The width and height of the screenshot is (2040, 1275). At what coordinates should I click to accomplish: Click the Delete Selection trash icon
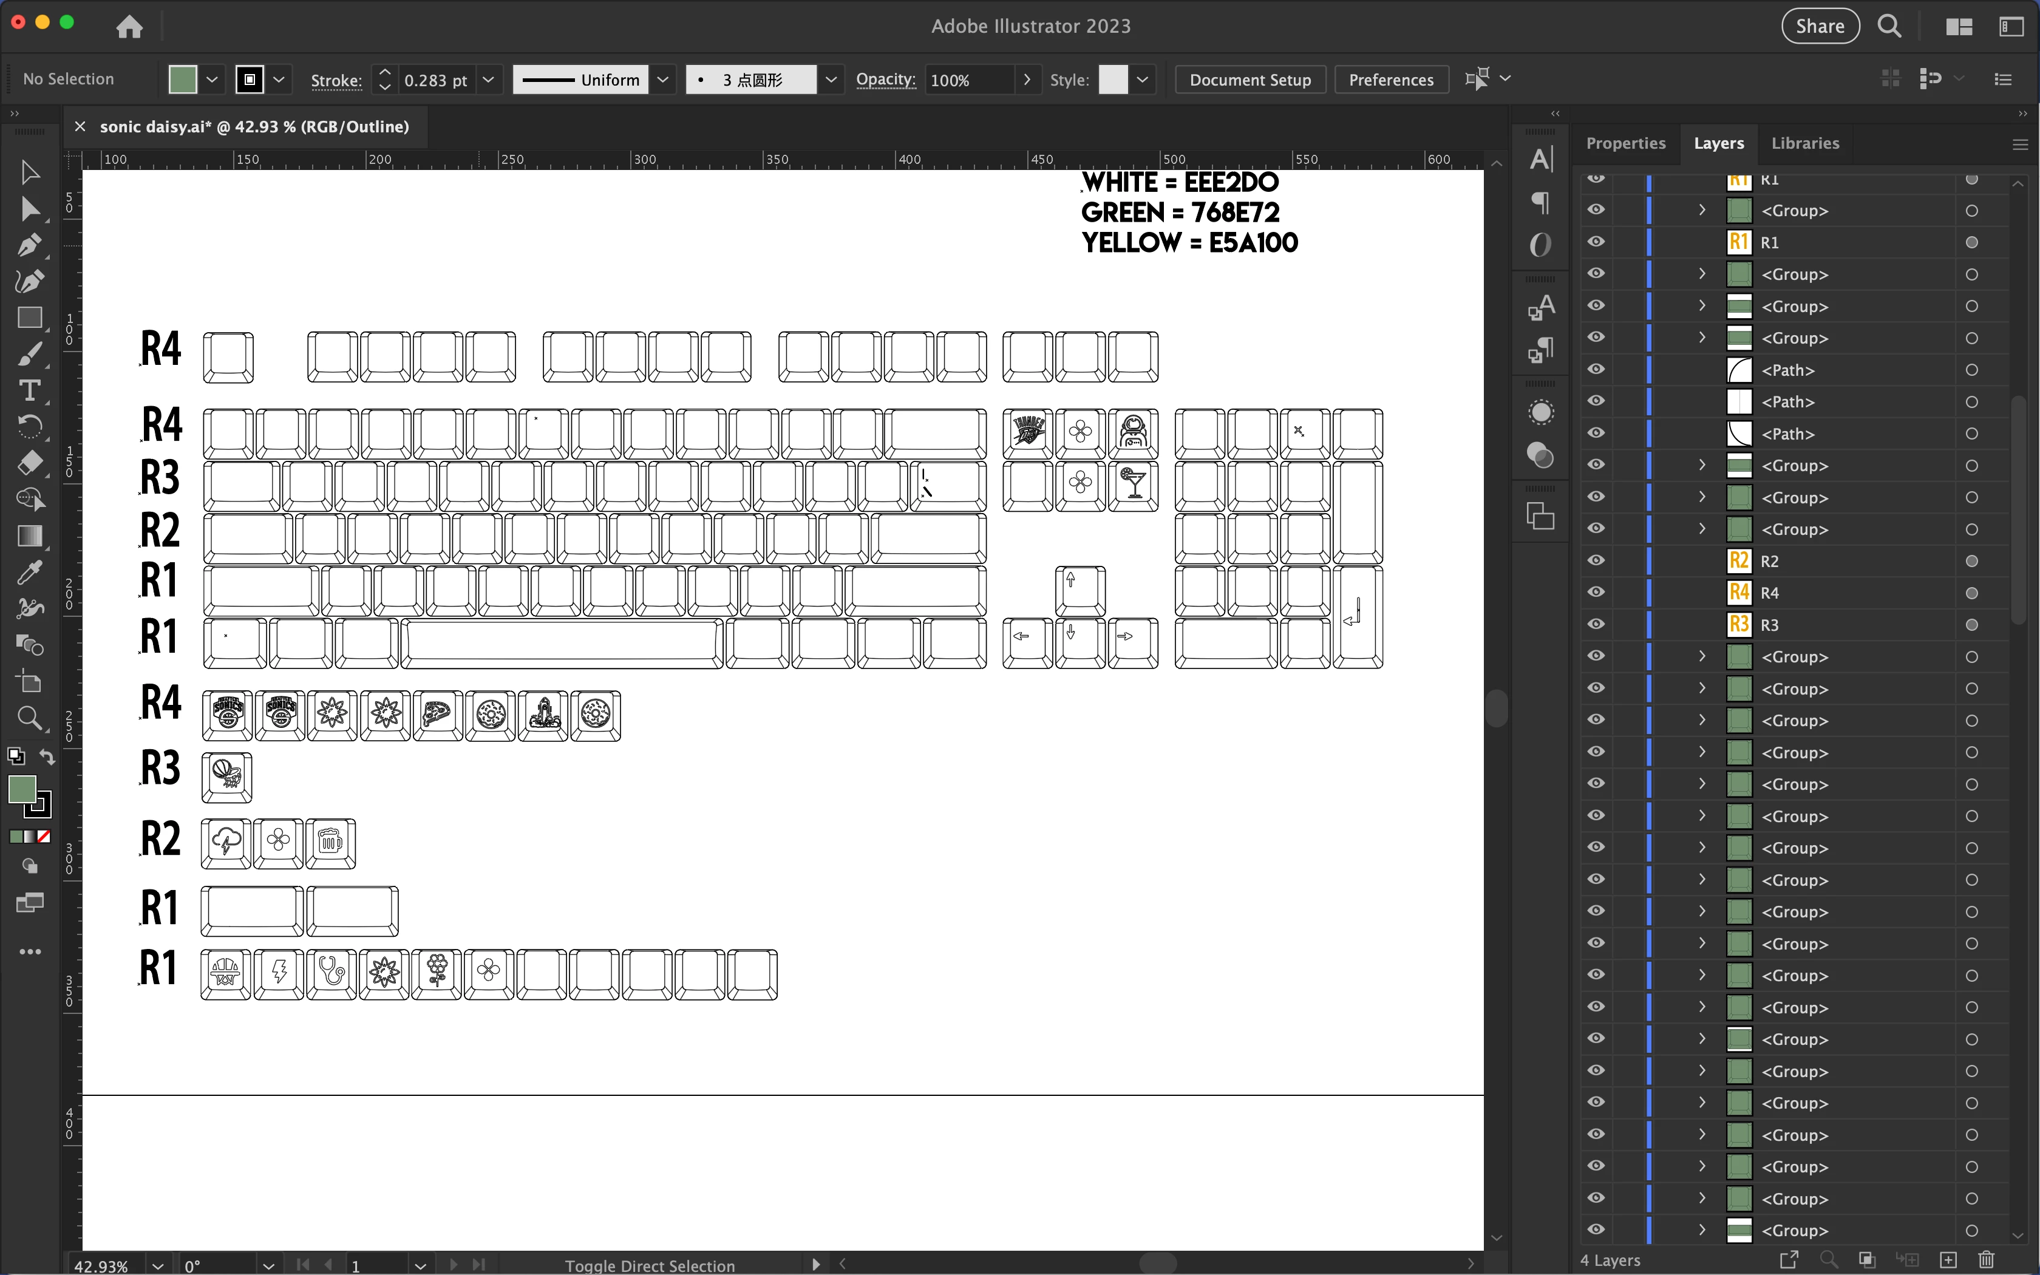tap(1986, 1260)
